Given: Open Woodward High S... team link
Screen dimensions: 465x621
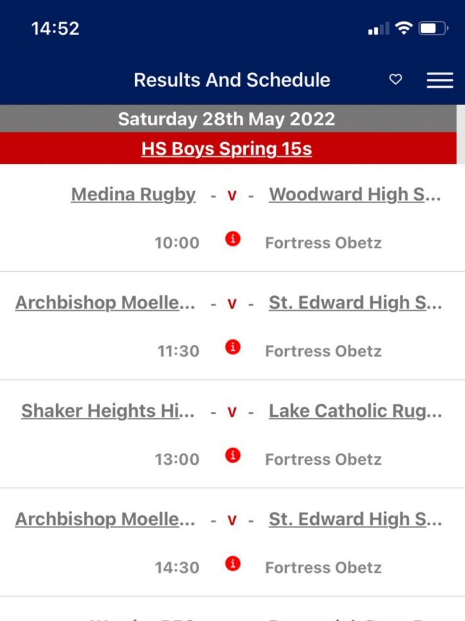Looking at the screenshot, I should (354, 195).
